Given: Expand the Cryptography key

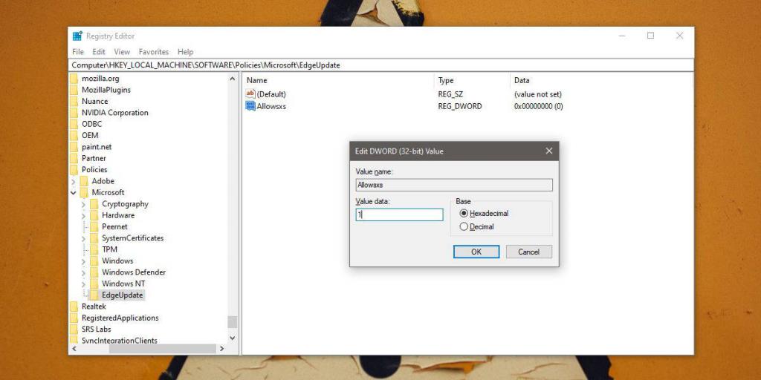Looking at the screenshot, I should pos(83,204).
